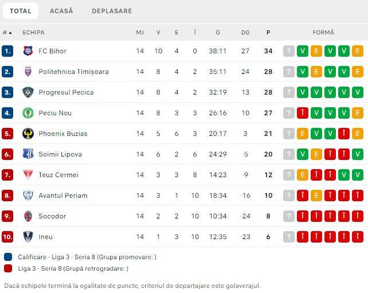This screenshot has height=293, width=368.
Task: Click the Avantul Periam club crest
Action: (x=28, y=196)
